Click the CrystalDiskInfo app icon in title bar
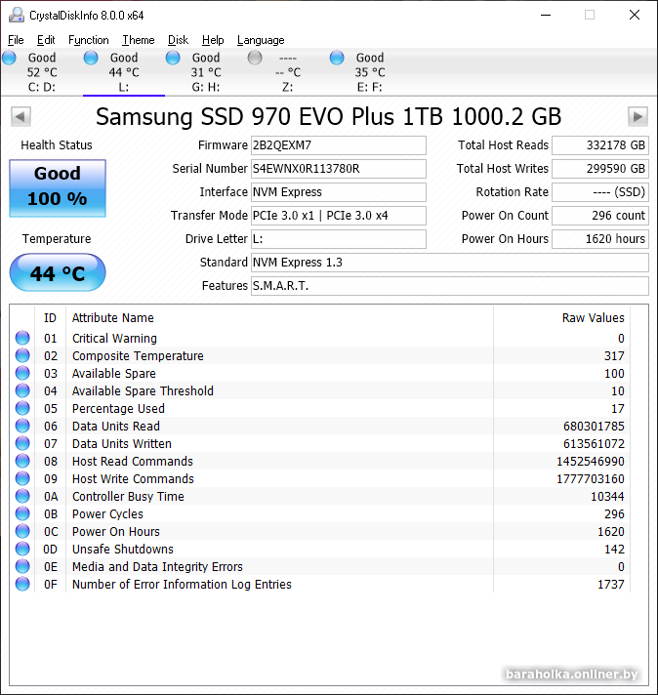Screen dimensions: 658x695 pos(15,15)
